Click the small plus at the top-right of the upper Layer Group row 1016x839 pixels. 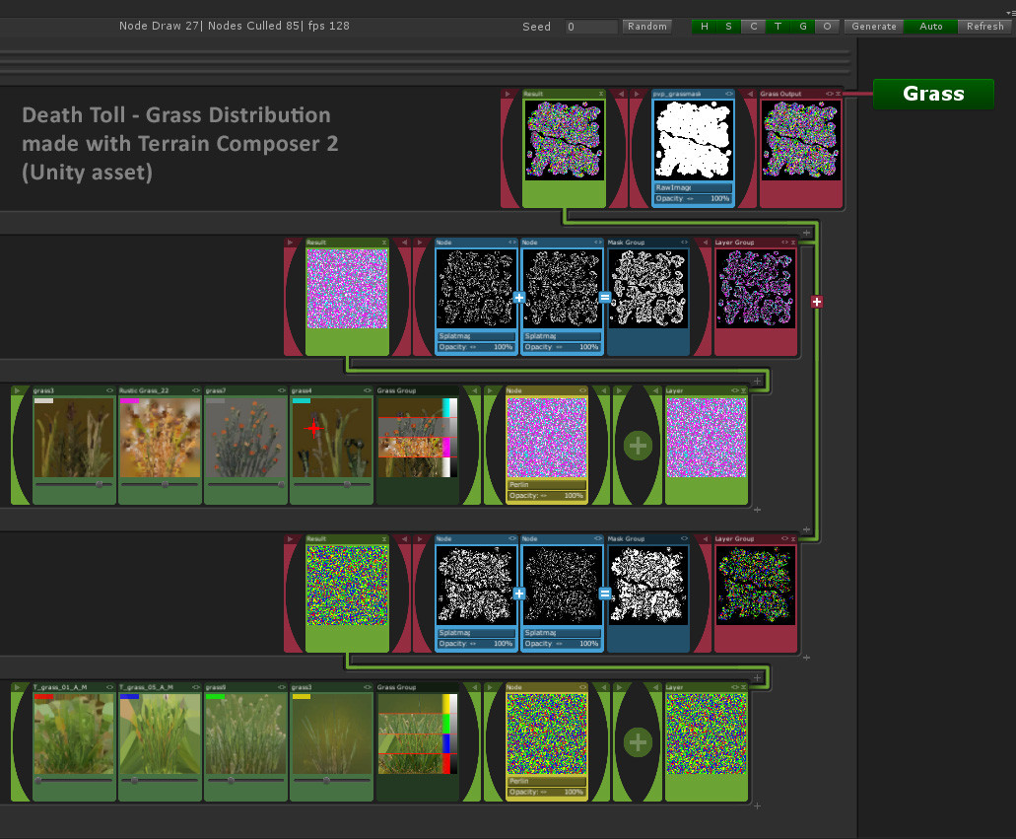pos(807,233)
